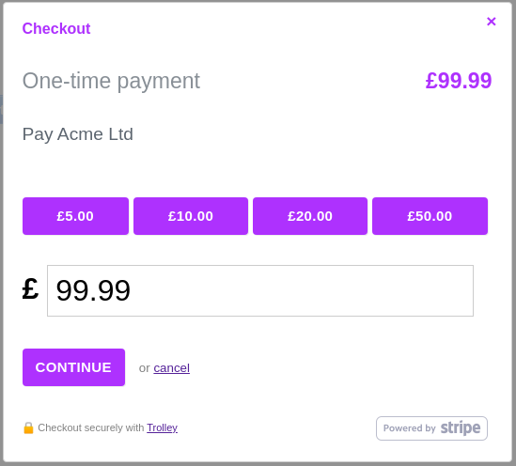Click the £ symbol beside the amount field
516x466 pixels.
click(x=31, y=288)
